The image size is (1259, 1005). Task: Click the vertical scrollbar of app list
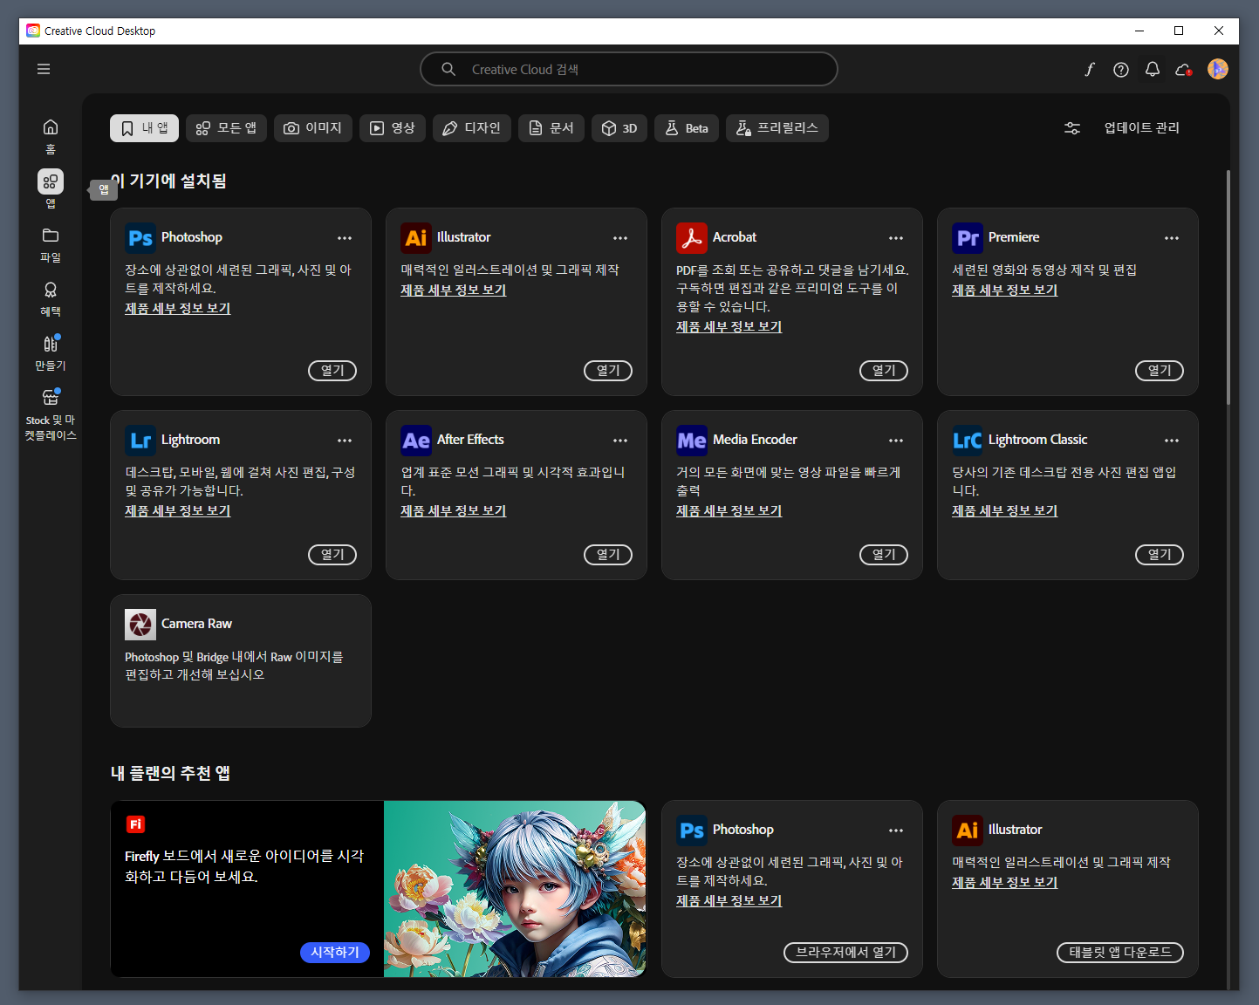(x=1228, y=287)
